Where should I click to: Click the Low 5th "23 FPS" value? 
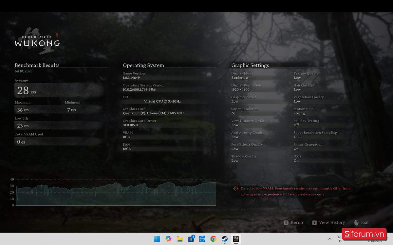pyautogui.click(x=23, y=126)
